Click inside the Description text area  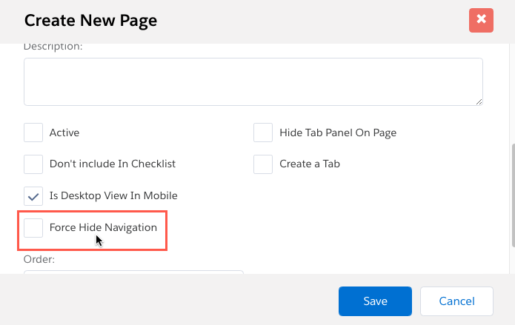253,81
